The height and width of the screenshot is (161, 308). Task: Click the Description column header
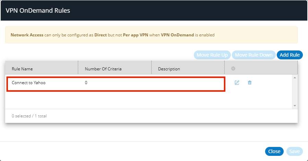click(169, 69)
